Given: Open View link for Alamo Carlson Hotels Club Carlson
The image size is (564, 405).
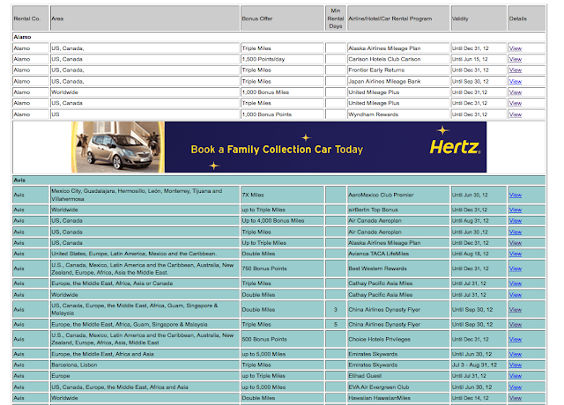Looking at the screenshot, I should coord(515,59).
